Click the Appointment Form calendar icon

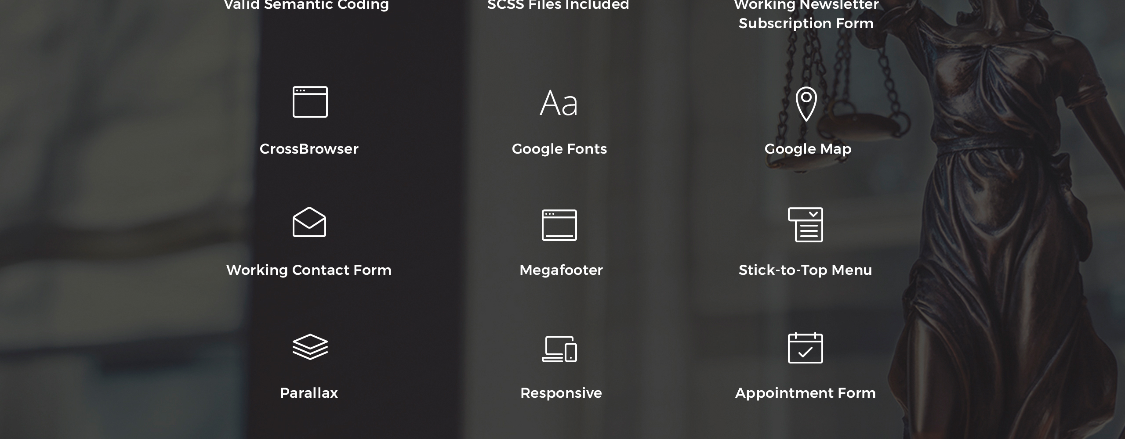coord(806,348)
